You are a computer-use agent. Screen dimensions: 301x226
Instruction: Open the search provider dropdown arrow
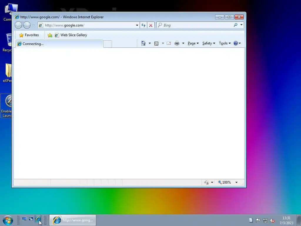point(241,25)
